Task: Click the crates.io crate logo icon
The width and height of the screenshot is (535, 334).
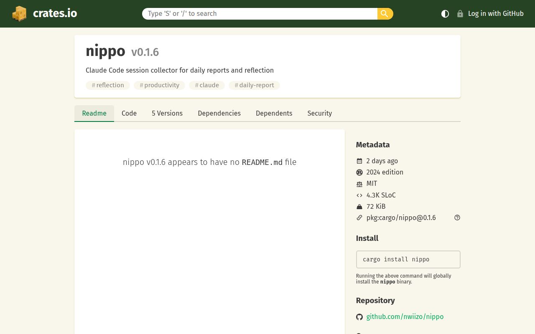Action: tap(19, 13)
